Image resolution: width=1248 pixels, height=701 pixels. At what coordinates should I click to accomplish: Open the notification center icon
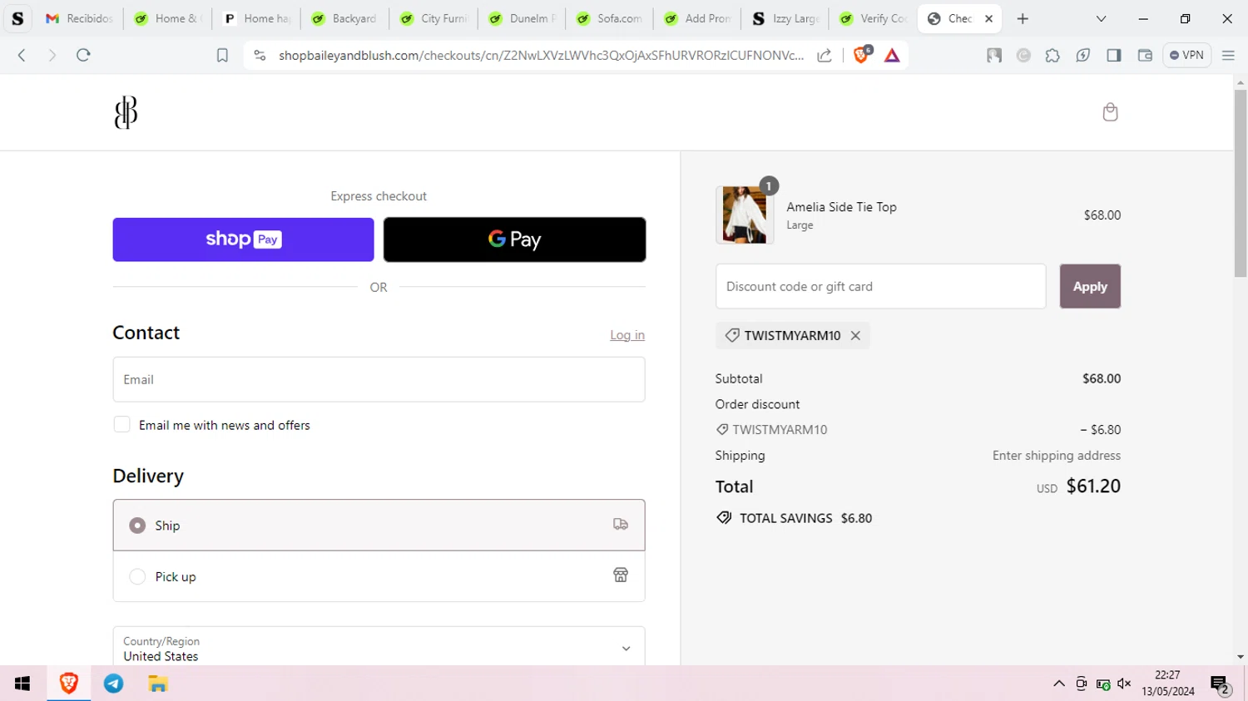click(x=1220, y=685)
